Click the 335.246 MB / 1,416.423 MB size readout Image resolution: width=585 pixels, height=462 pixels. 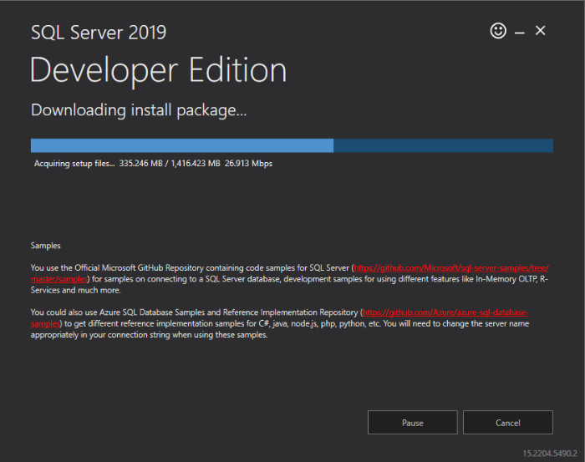point(170,163)
